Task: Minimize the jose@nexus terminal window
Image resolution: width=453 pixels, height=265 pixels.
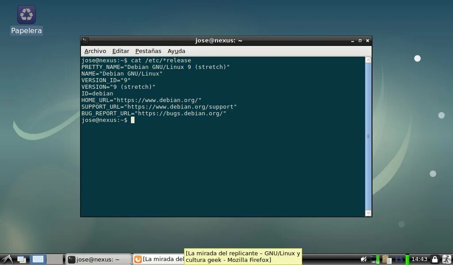Action: (353, 41)
